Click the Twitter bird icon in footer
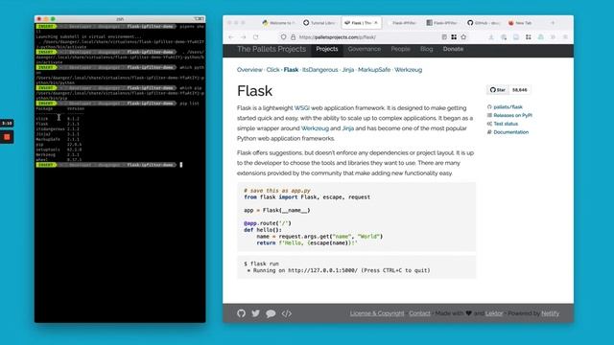The height and width of the screenshot is (345, 614). [x=256, y=313]
